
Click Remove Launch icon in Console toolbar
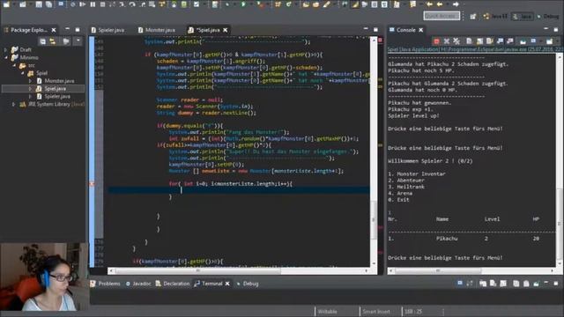[x=447, y=41]
